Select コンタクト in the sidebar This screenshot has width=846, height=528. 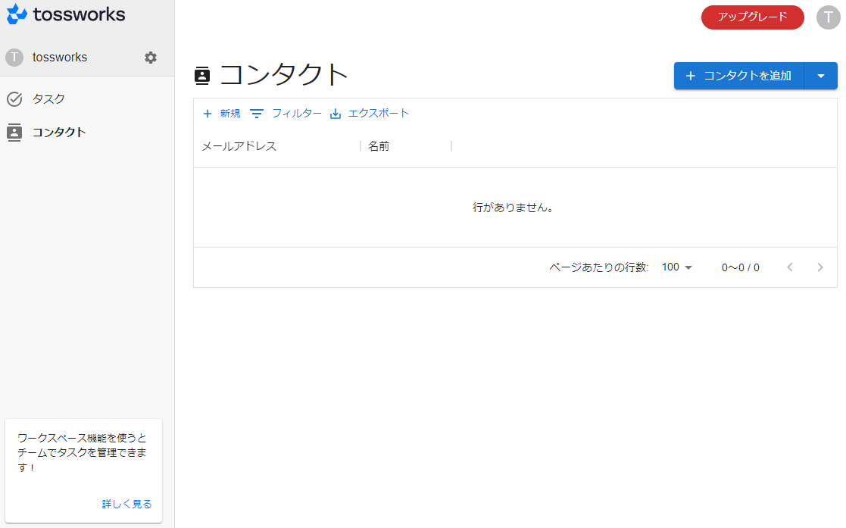tap(59, 132)
